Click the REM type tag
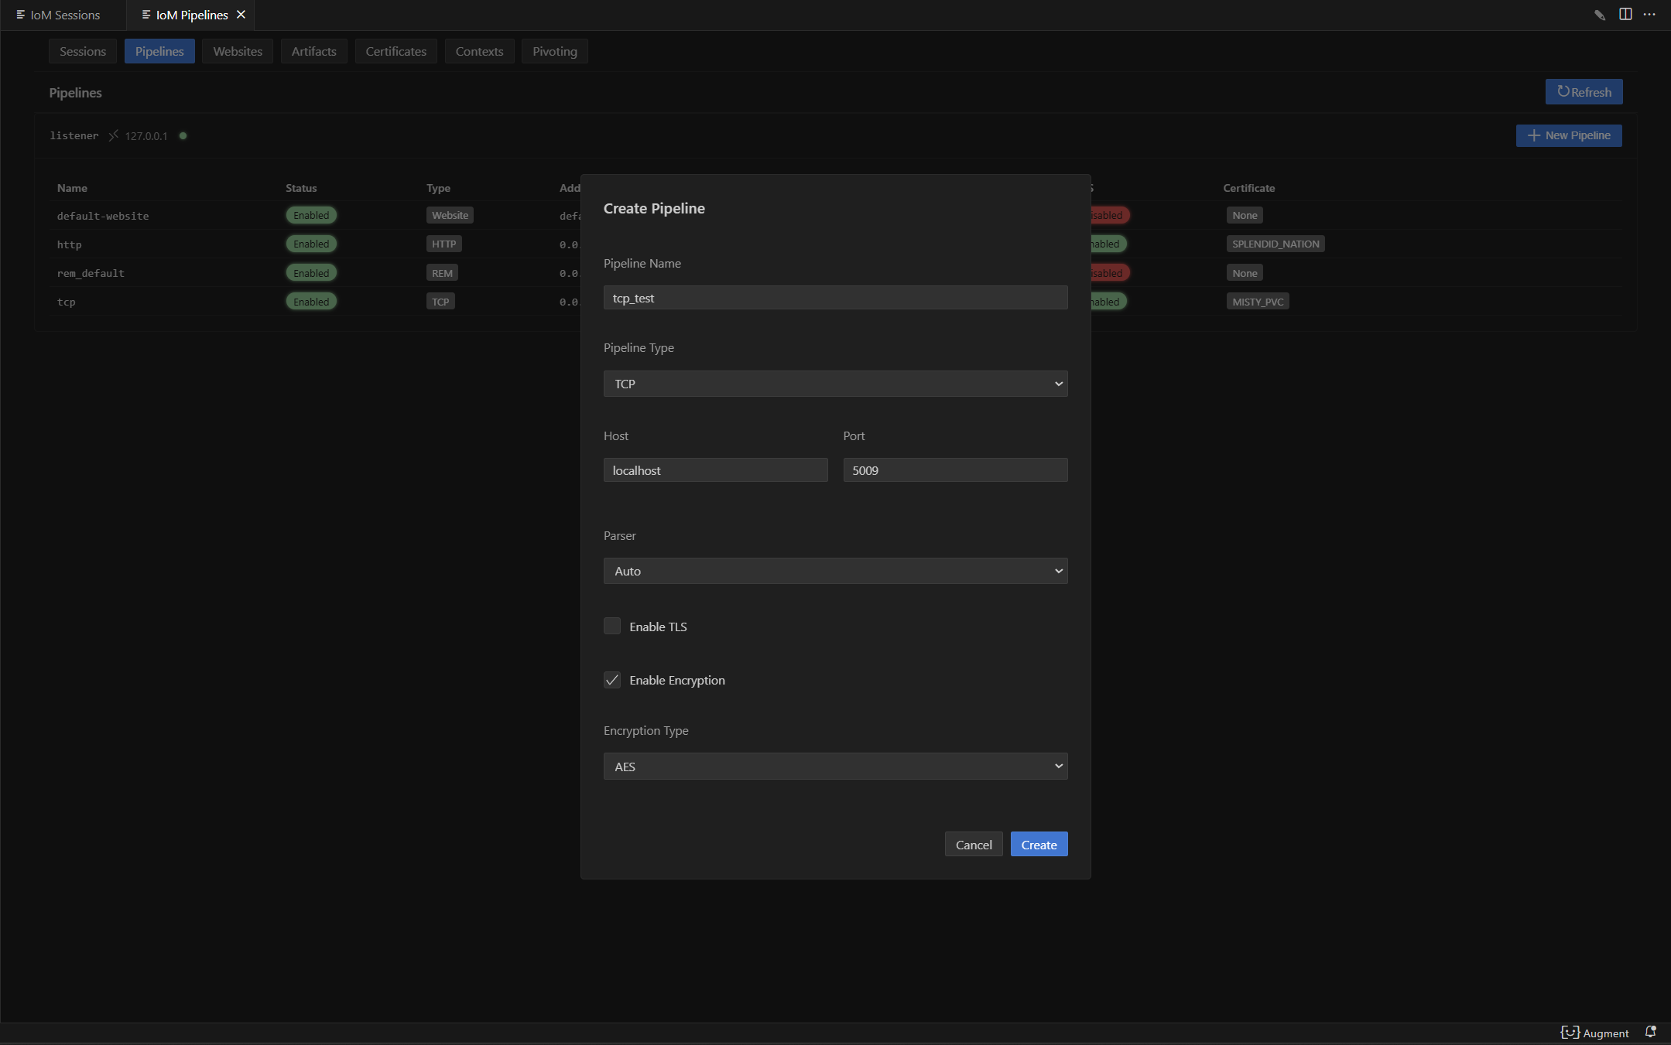The width and height of the screenshot is (1671, 1045). [442, 273]
